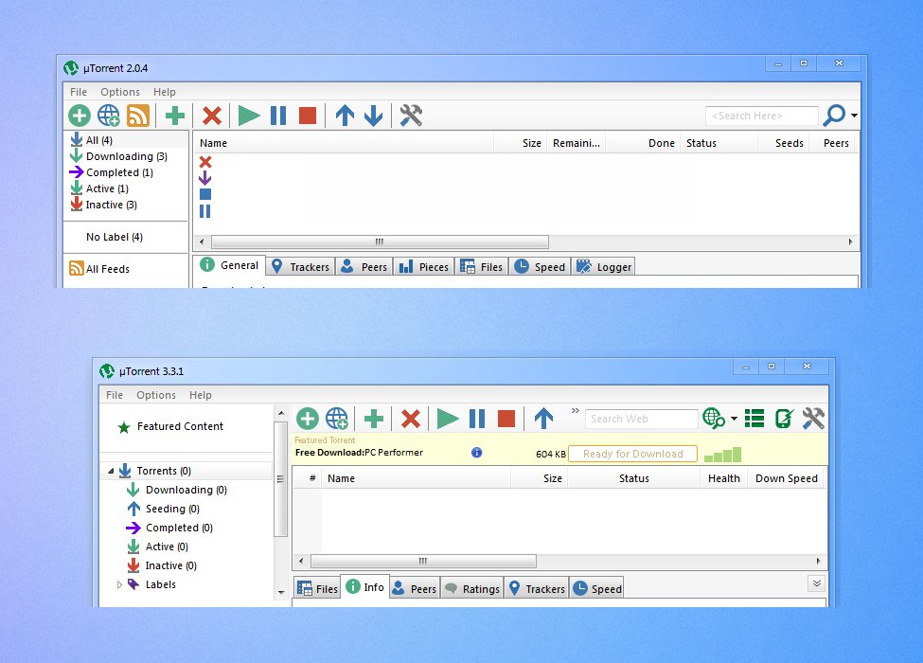Select Featured Content in µTorrent 3.3.1 sidebar
The image size is (923, 663).
tap(180, 426)
